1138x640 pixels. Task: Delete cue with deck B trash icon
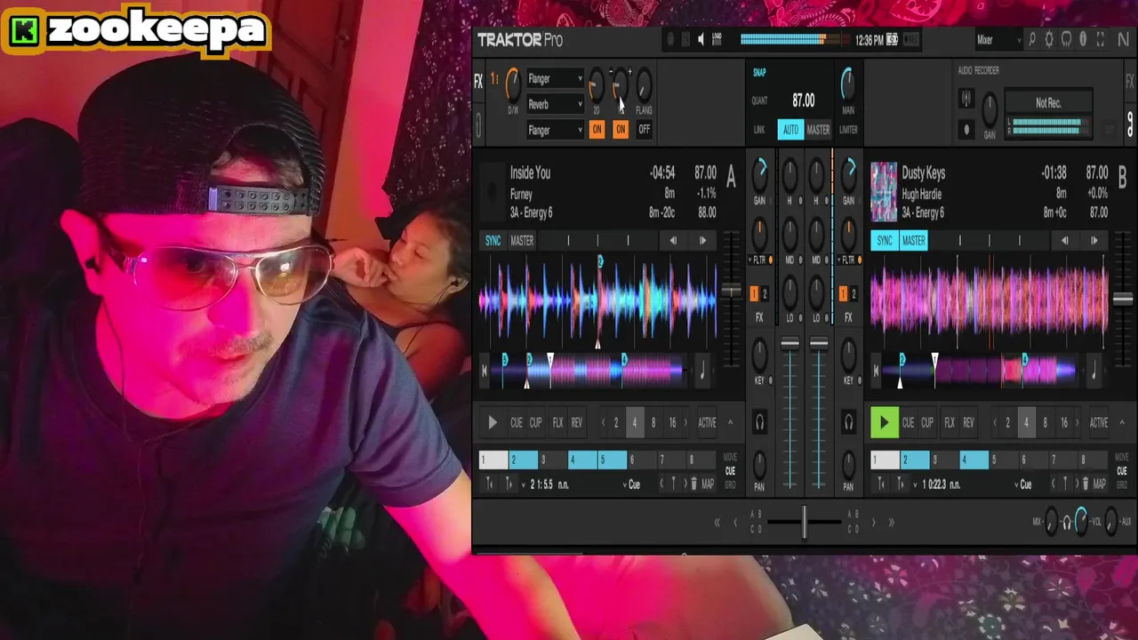(x=1085, y=484)
